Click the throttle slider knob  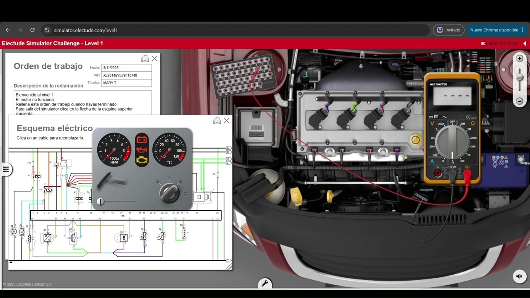coord(100,202)
